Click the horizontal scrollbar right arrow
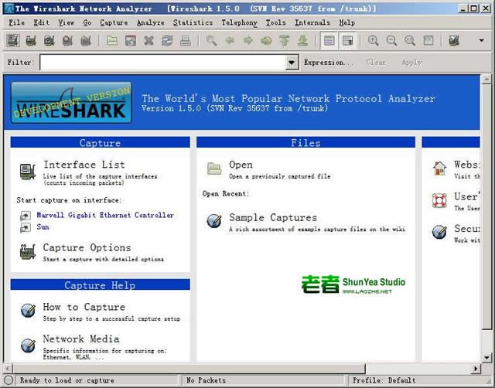 click(x=476, y=368)
